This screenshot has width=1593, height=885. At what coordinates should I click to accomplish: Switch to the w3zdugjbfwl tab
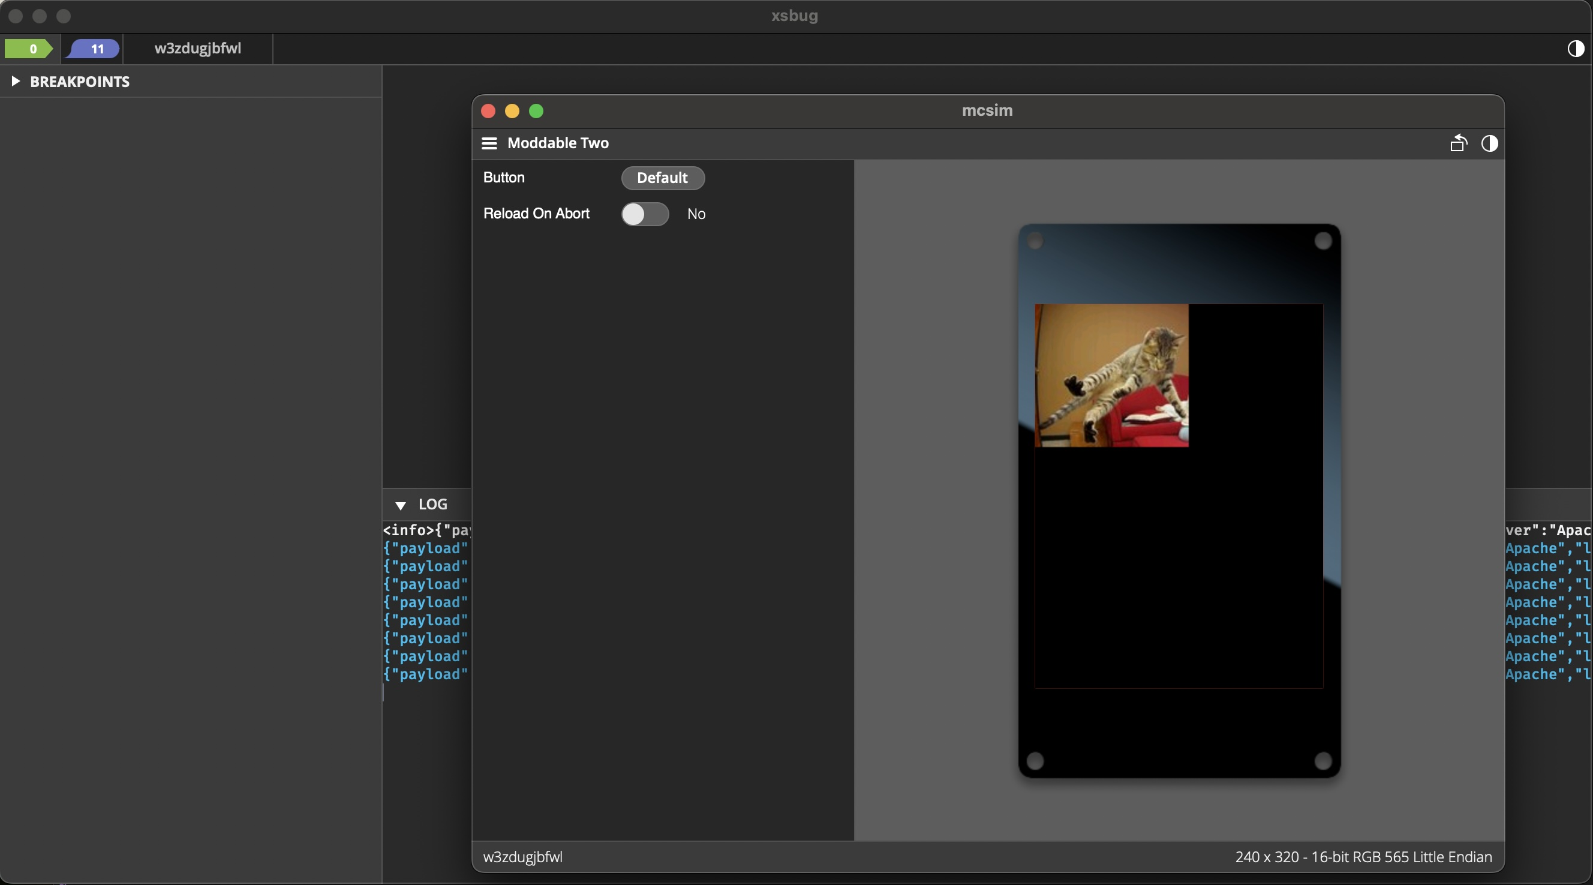pyautogui.click(x=197, y=48)
